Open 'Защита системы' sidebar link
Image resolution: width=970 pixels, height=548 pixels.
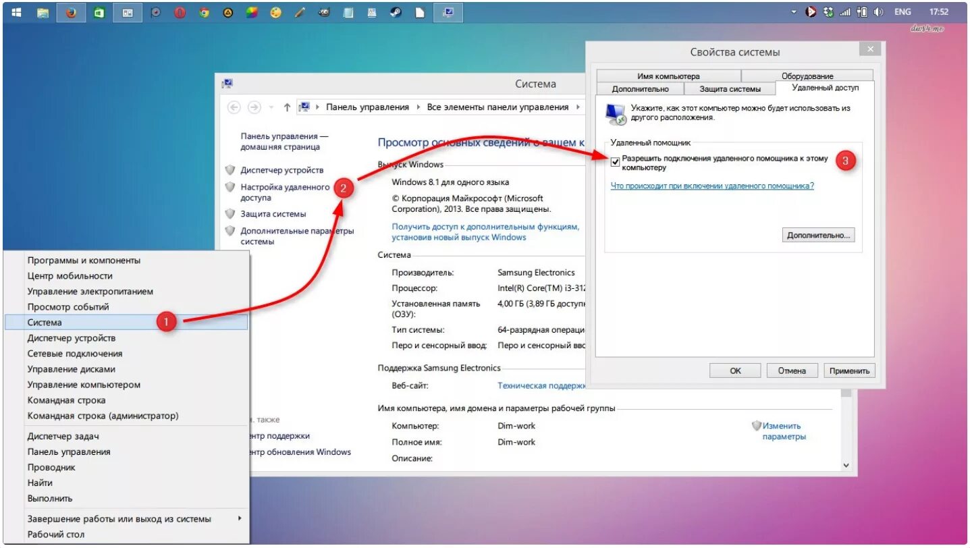pos(273,214)
